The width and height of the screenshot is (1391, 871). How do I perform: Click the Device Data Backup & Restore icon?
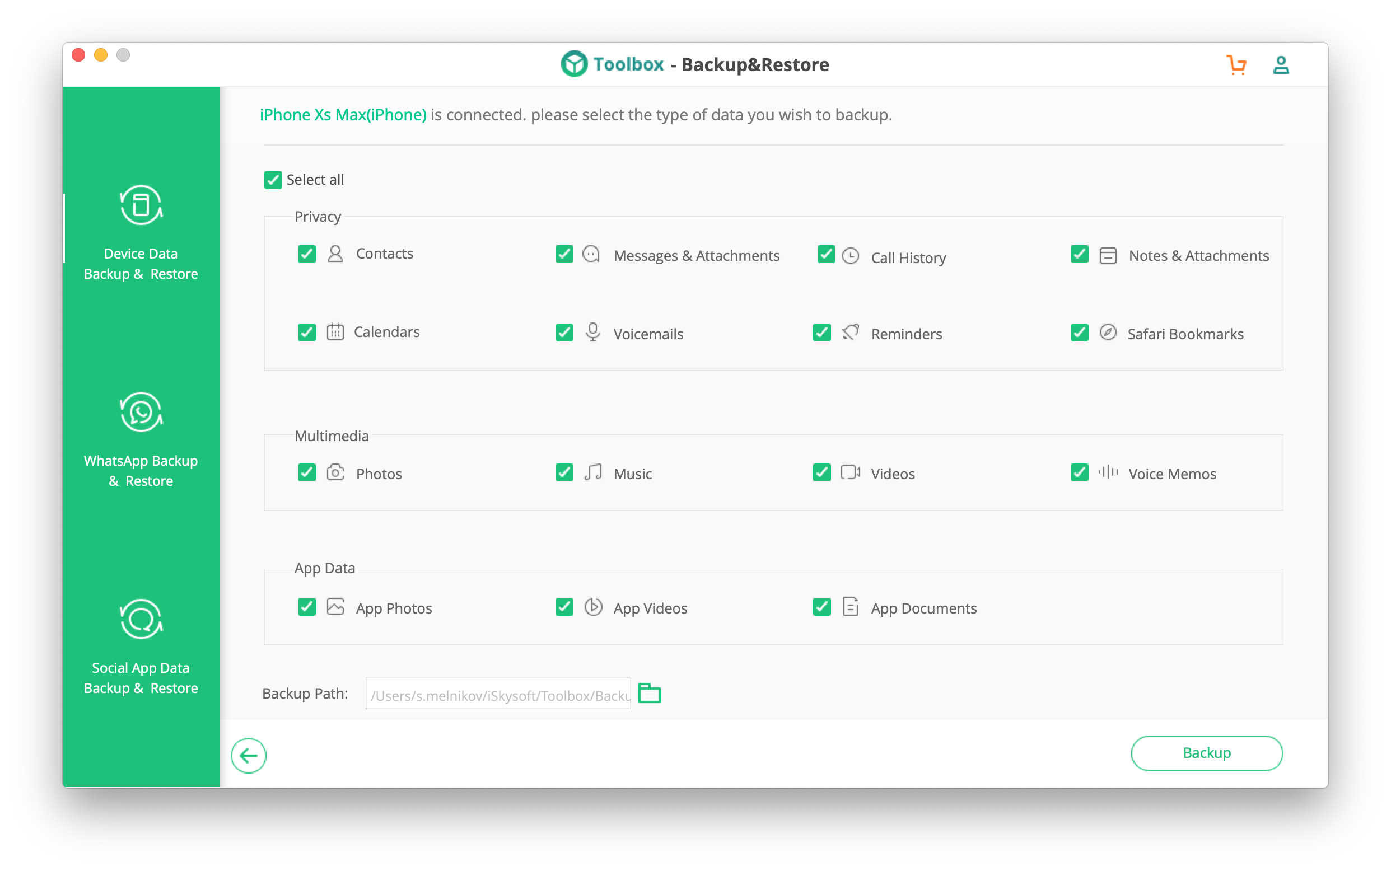(141, 205)
